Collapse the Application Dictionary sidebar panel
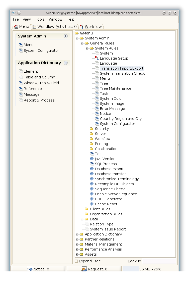 (66, 63)
